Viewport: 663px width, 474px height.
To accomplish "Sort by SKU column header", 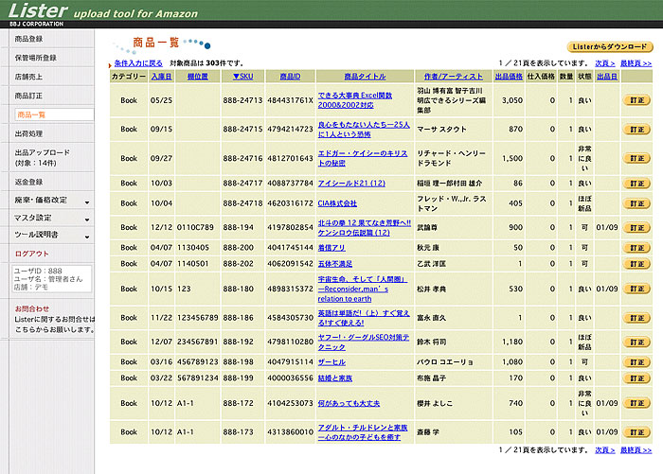I will click(x=243, y=77).
